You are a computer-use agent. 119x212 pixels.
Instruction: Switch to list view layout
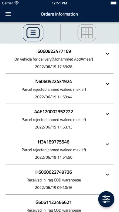click(x=33, y=33)
